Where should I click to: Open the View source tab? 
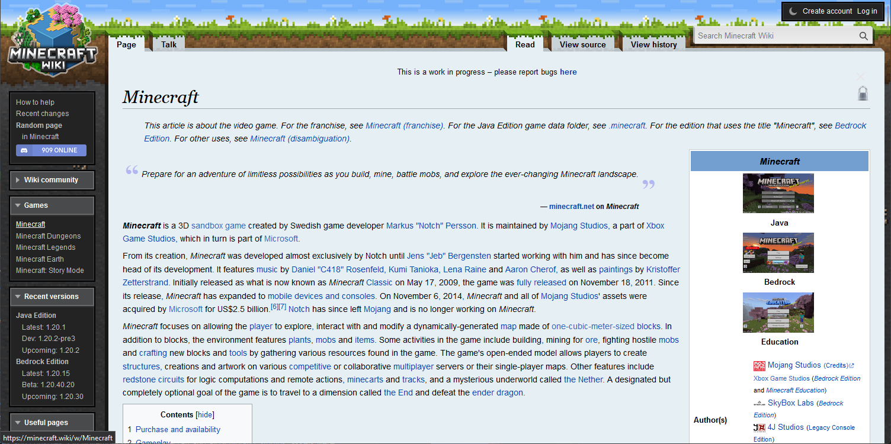click(x=583, y=44)
